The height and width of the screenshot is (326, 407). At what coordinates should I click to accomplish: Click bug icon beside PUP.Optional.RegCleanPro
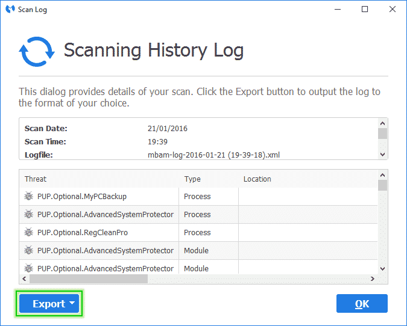point(28,233)
